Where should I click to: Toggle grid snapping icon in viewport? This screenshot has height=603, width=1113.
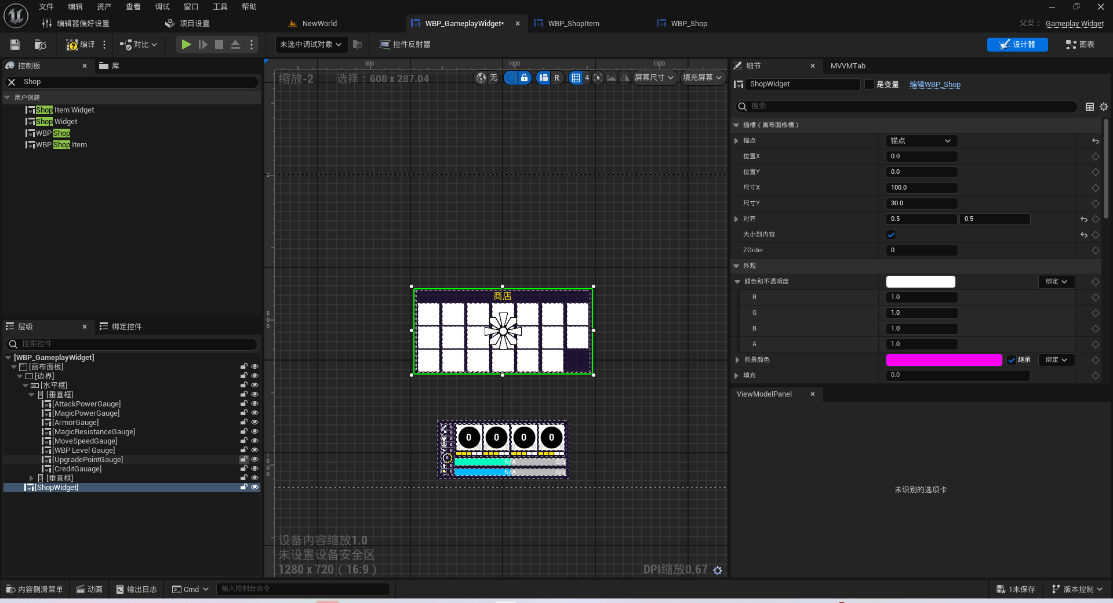click(576, 78)
